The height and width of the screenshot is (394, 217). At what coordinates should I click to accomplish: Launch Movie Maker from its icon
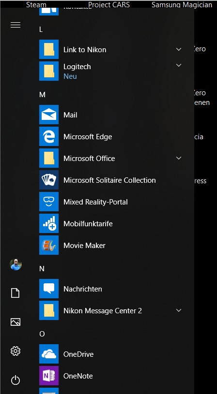point(49,245)
